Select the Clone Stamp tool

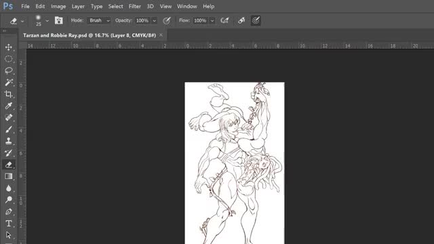(9, 141)
